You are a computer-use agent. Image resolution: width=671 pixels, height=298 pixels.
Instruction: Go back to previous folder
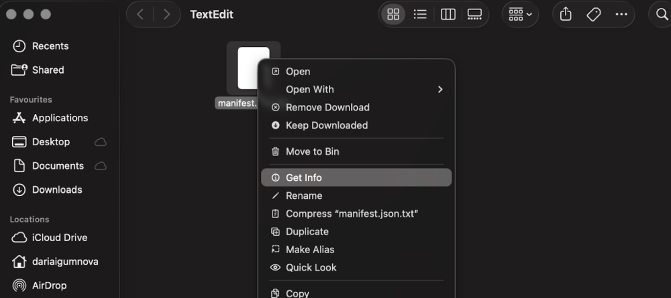pyautogui.click(x=140, y=14)
